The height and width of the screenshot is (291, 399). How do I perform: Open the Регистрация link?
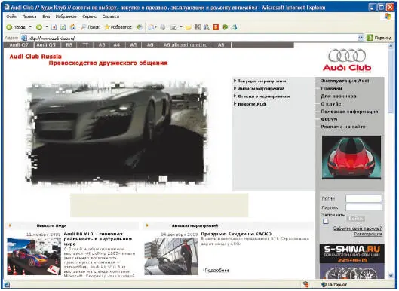pyautogui.click(x=368, y=234)
